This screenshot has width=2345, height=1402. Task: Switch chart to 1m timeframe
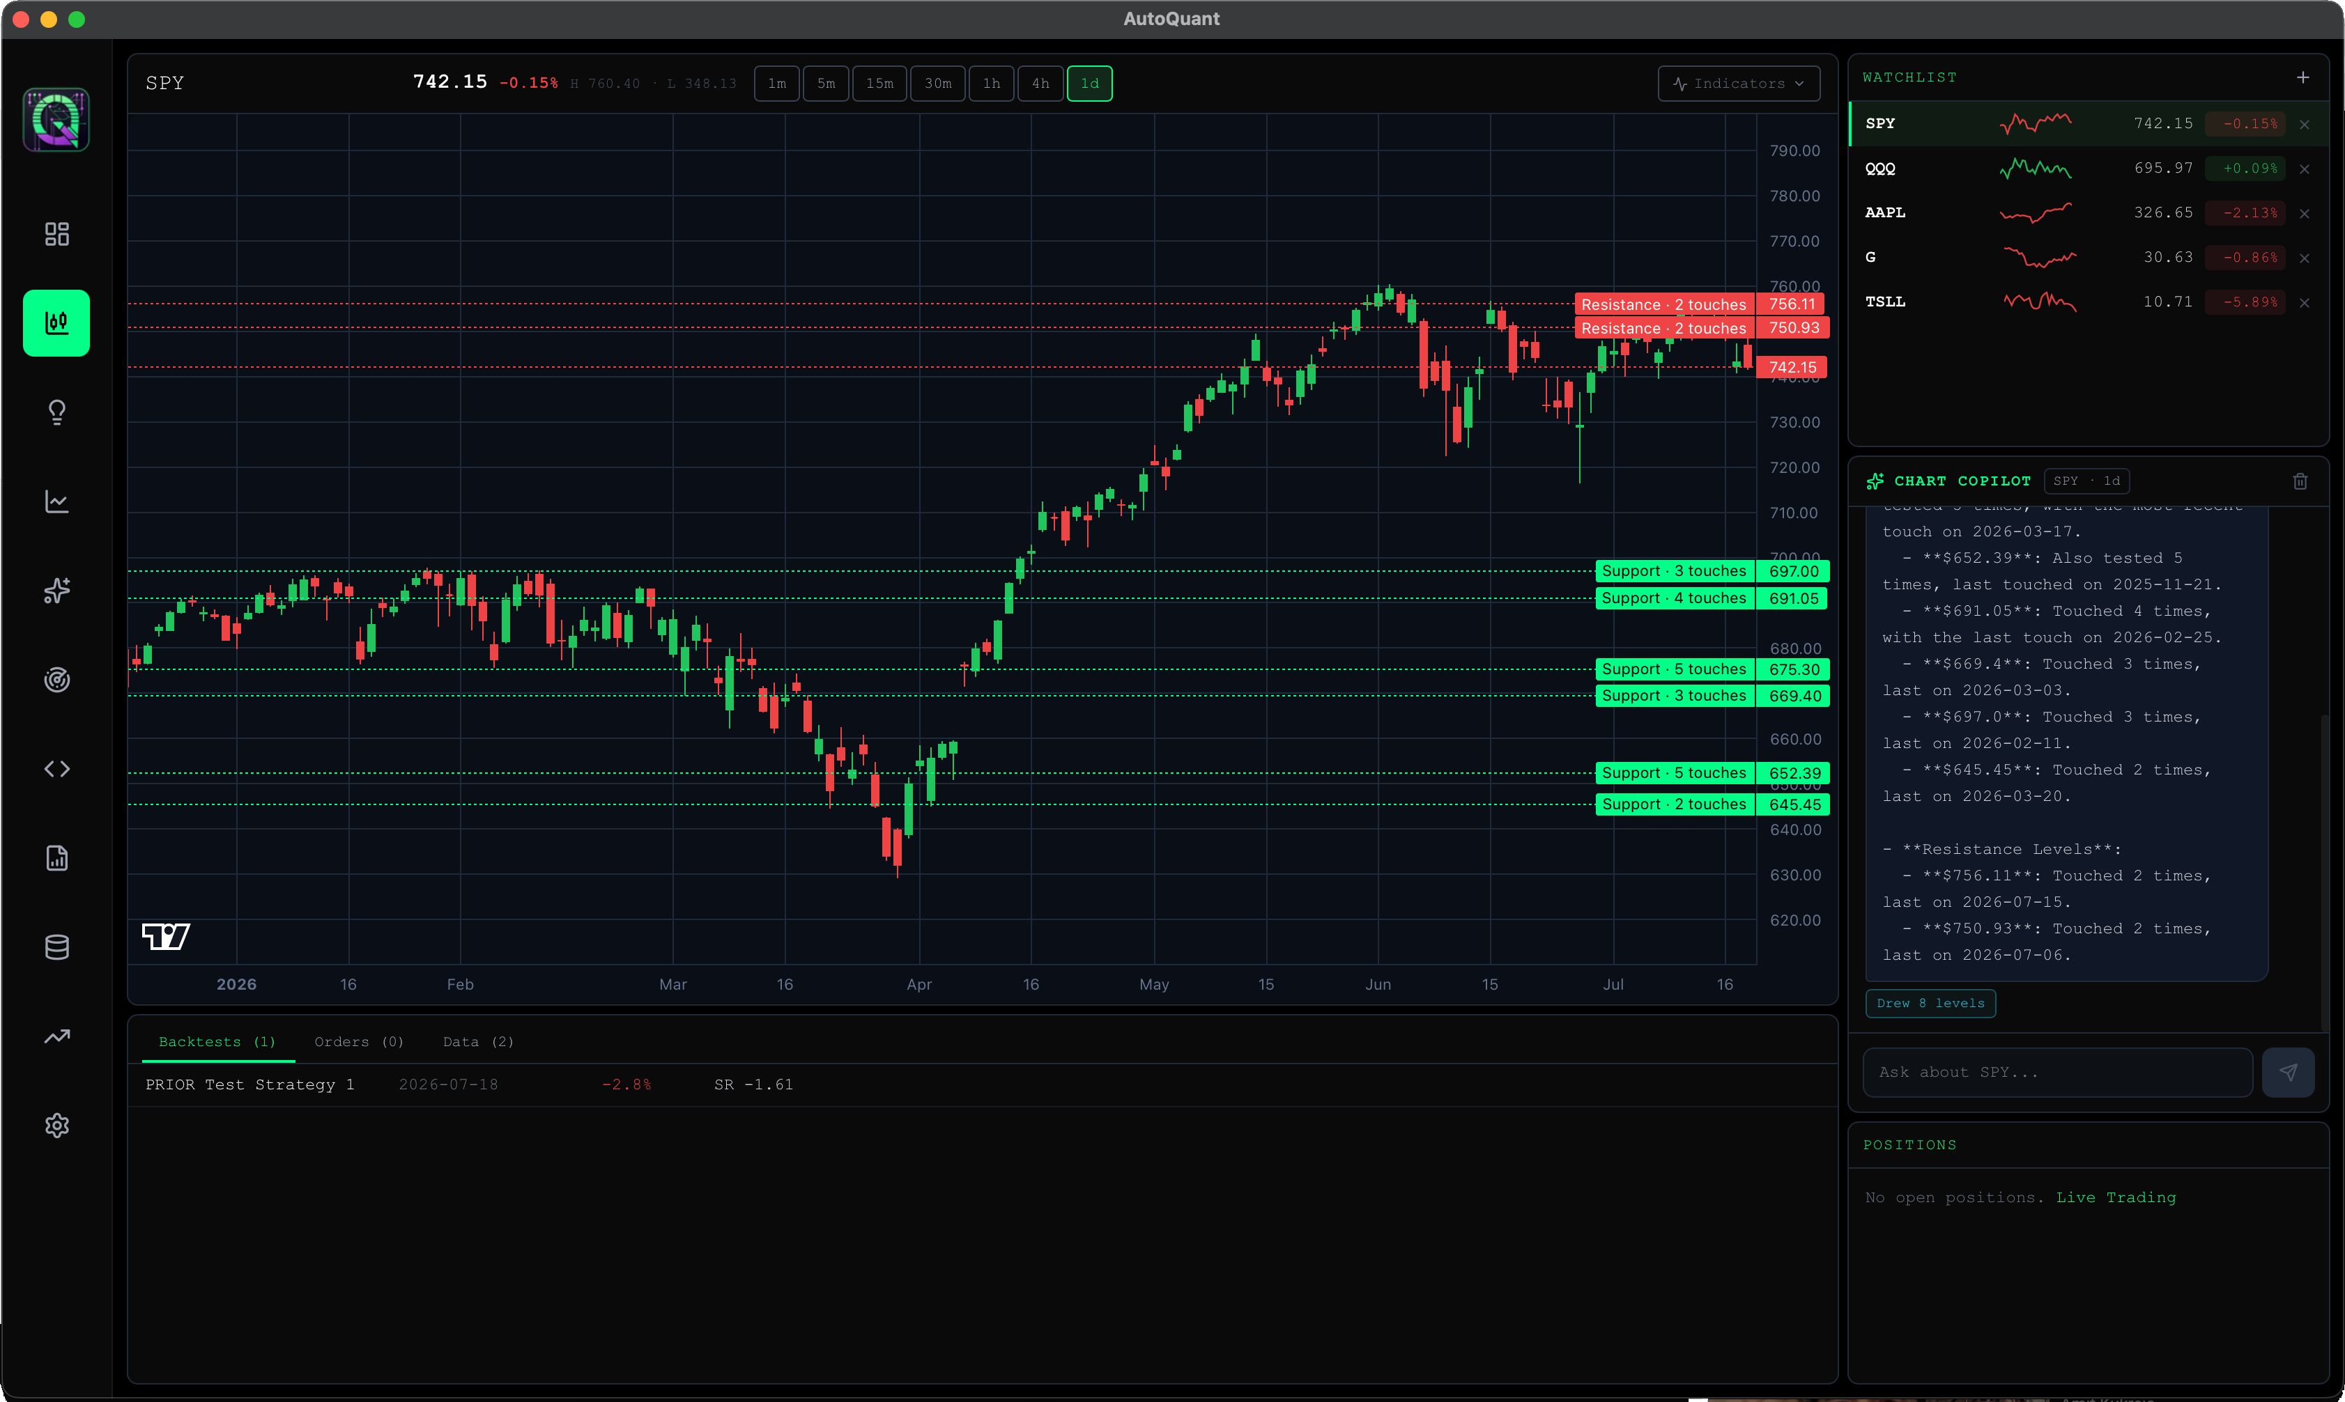coord(777,83)
